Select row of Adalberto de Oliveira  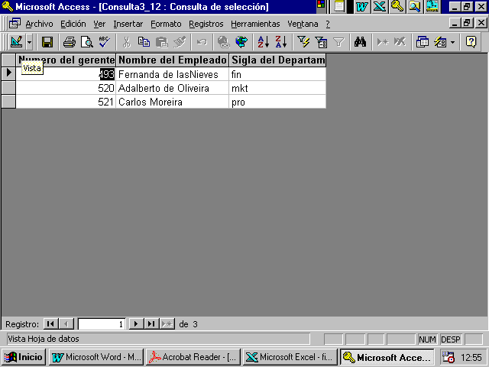8,88
